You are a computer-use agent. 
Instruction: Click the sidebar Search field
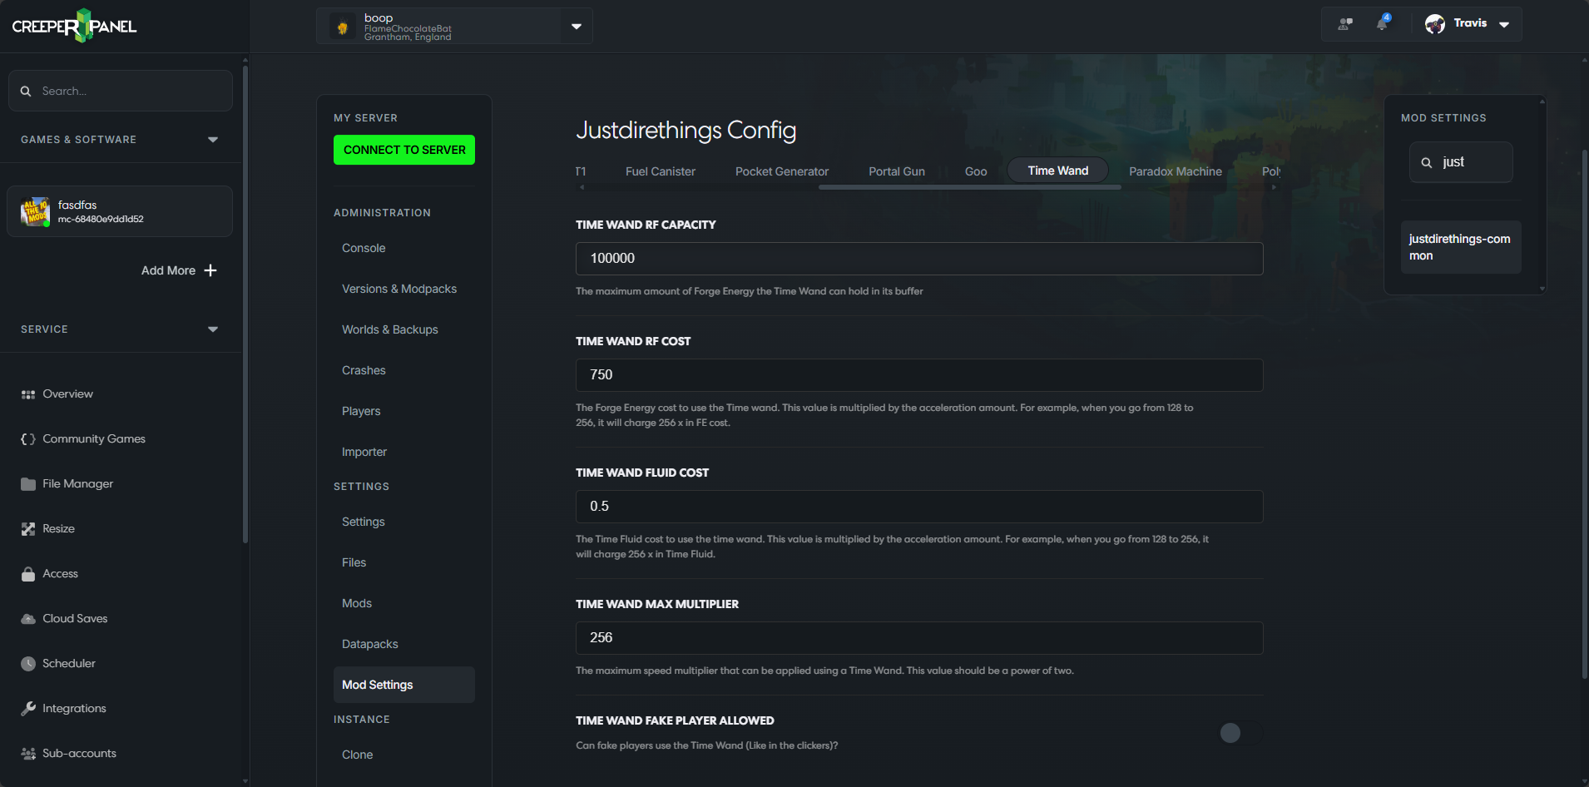coord(121,91)
